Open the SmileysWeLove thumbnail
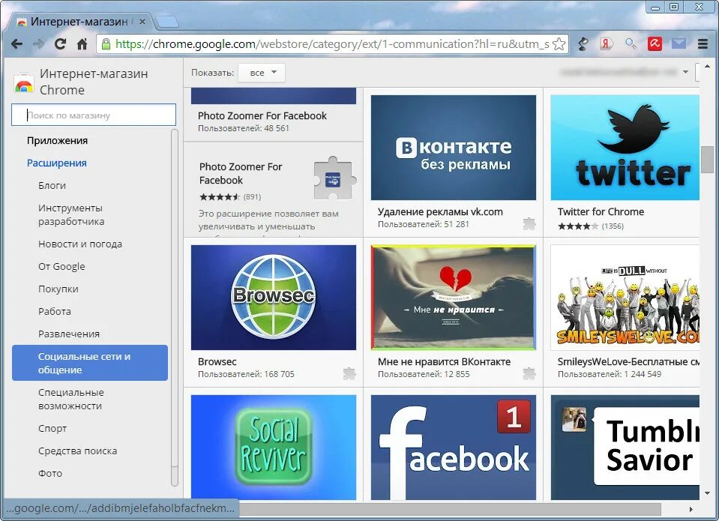This screenshot has height=521, width=719. (x=625, y=298)
